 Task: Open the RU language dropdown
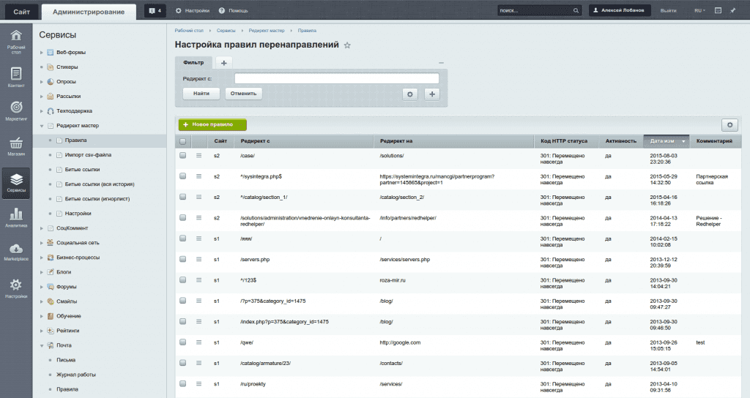tap(699, 10)
